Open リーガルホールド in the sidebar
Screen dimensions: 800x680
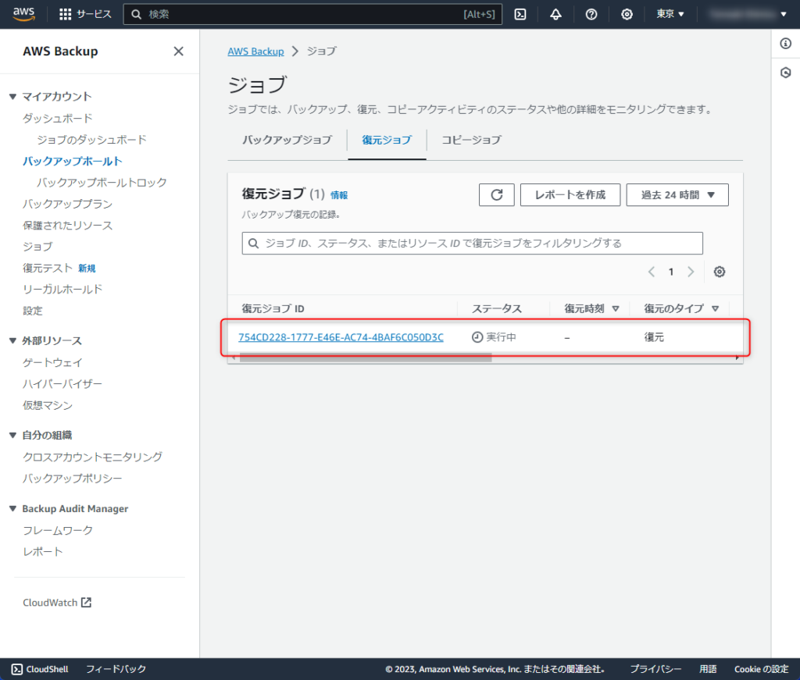coord(62,290)
